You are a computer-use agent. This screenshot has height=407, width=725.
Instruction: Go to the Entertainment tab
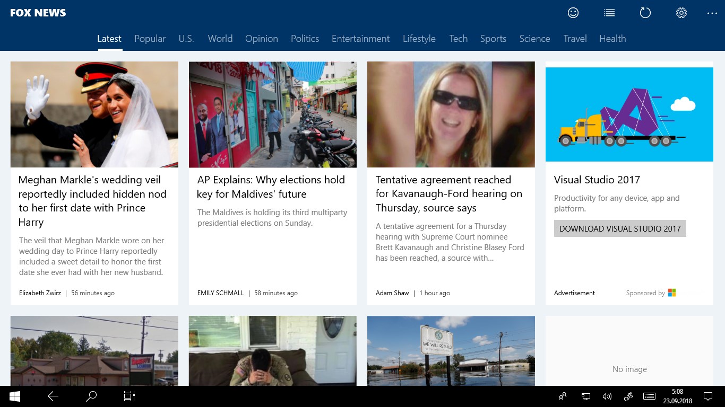pos(360,39)
